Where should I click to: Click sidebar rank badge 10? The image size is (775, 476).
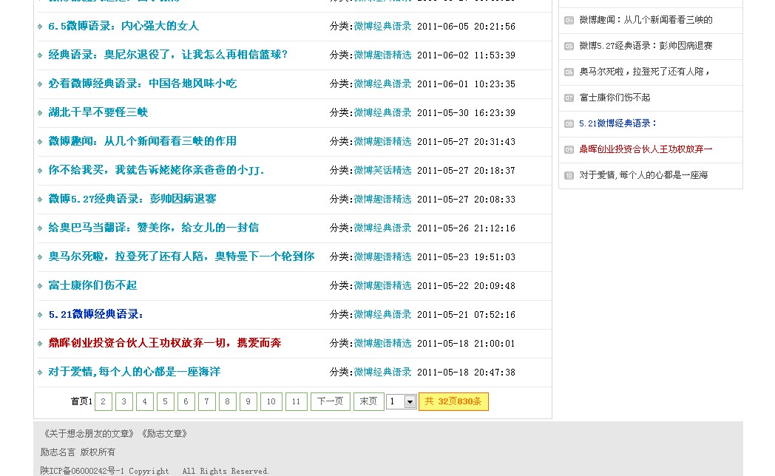[x=569, y=175]
